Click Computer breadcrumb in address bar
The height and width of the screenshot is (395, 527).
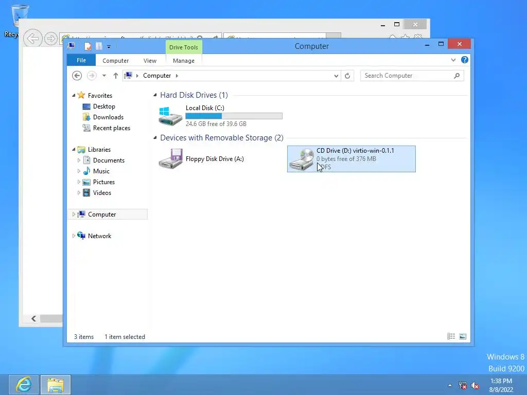[157, 76]
